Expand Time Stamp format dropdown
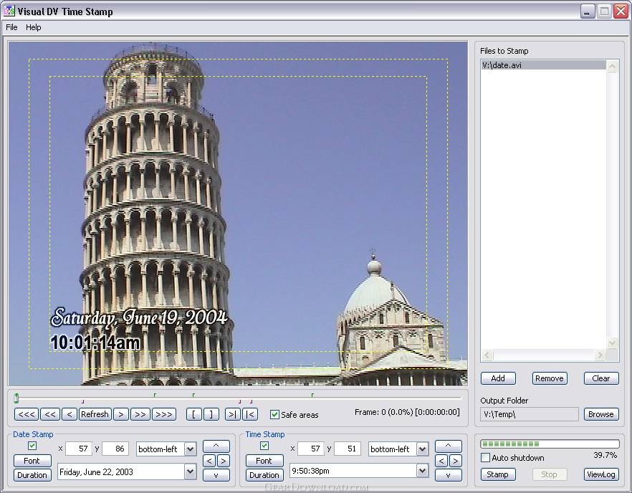Image resolution: width=632 pixels, height=493 pixels. point(423,470)
